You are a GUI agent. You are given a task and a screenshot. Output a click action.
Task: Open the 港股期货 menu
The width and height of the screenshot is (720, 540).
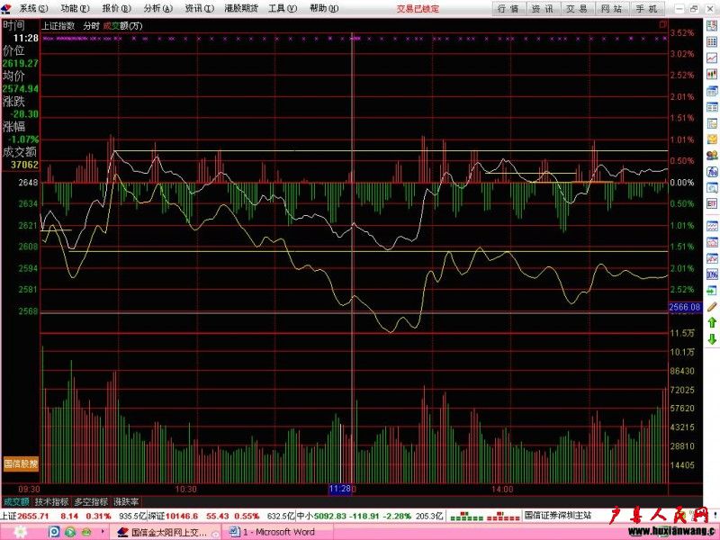(241, 8)
